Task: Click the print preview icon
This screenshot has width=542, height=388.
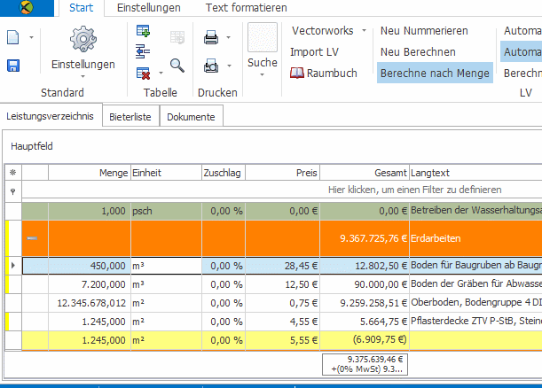Action: (x=211, y=66)
